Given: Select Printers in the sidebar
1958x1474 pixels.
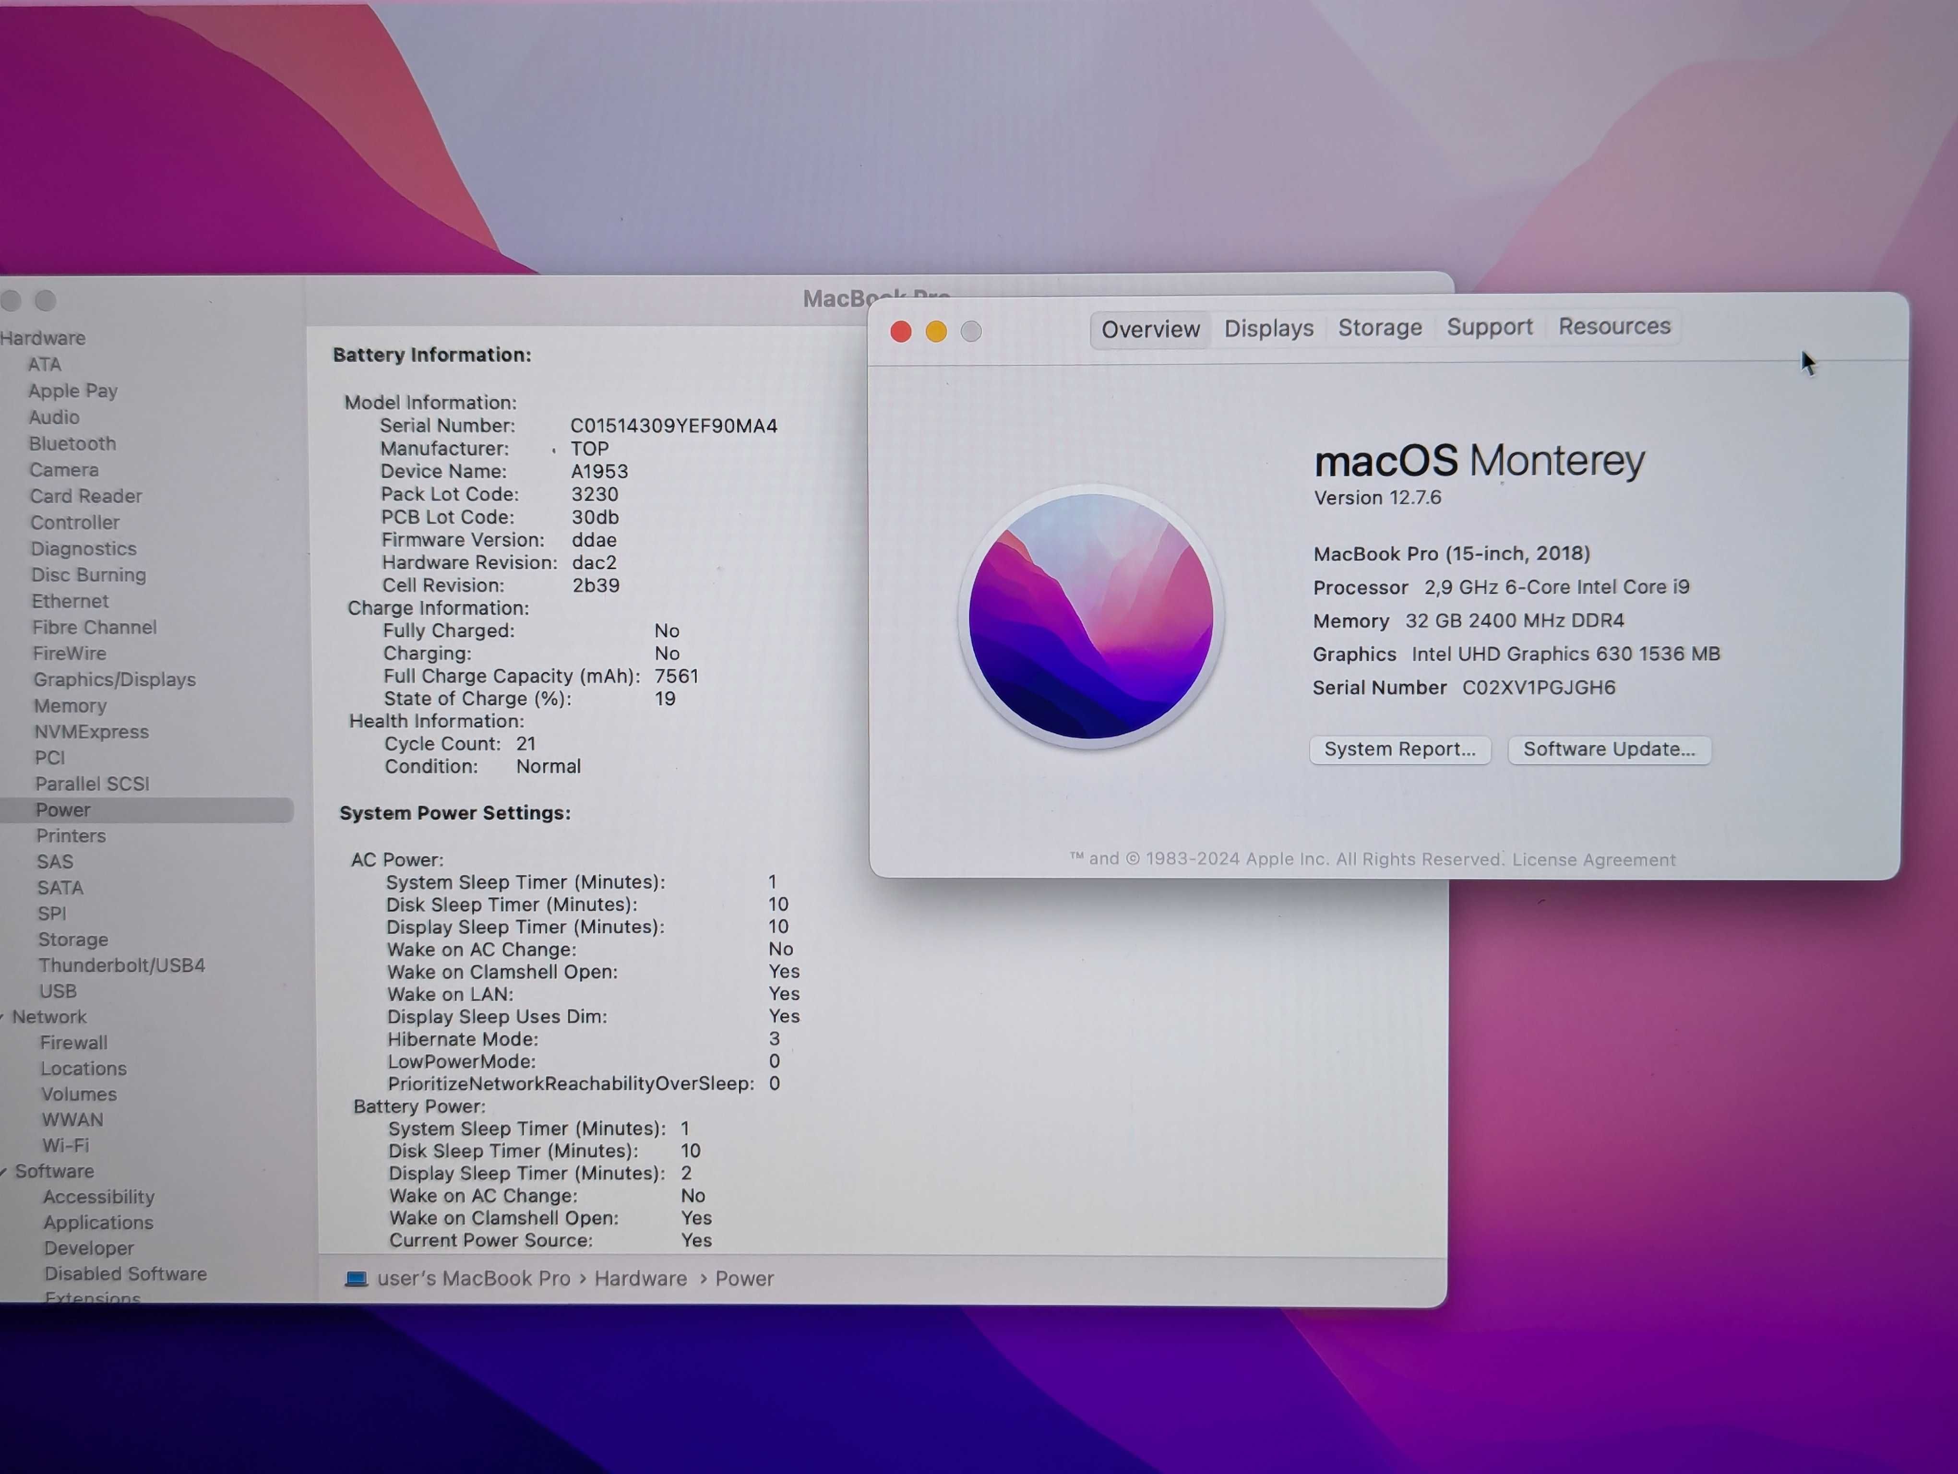Looking at the screenshot, I should click(71, 836).
